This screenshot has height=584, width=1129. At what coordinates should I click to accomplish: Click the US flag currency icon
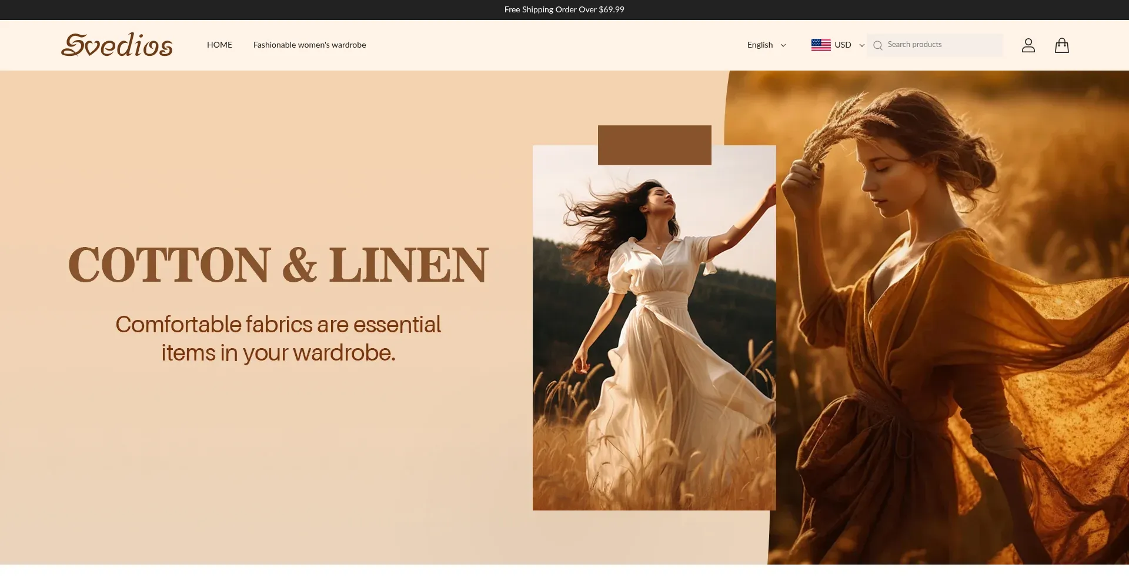pos(820,45)
